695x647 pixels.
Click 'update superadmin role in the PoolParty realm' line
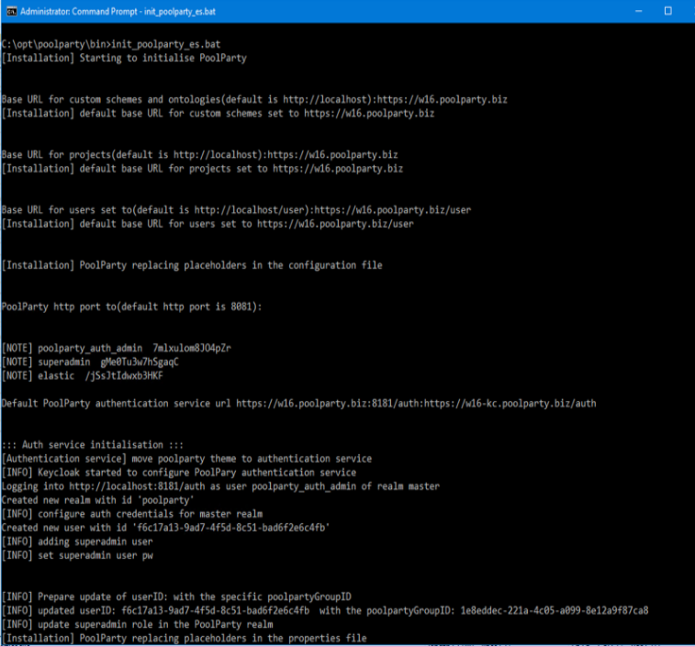(138, 625)
